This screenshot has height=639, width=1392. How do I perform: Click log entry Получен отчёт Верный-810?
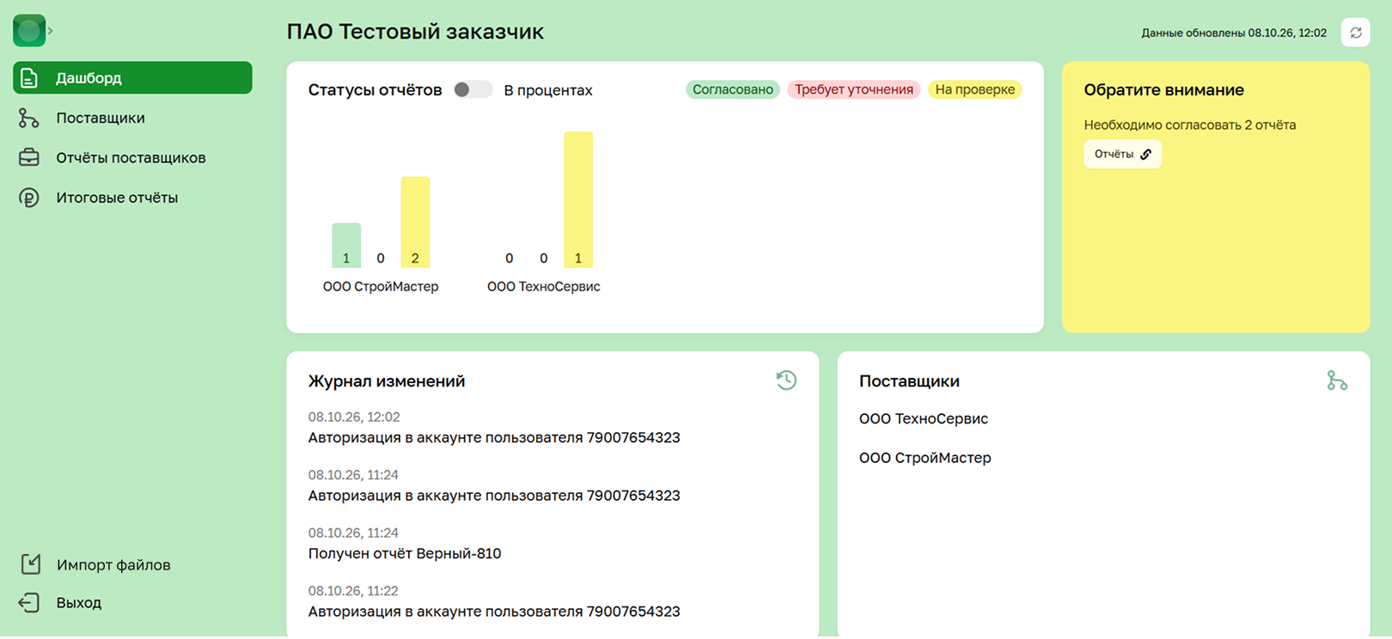pos(405,554)
